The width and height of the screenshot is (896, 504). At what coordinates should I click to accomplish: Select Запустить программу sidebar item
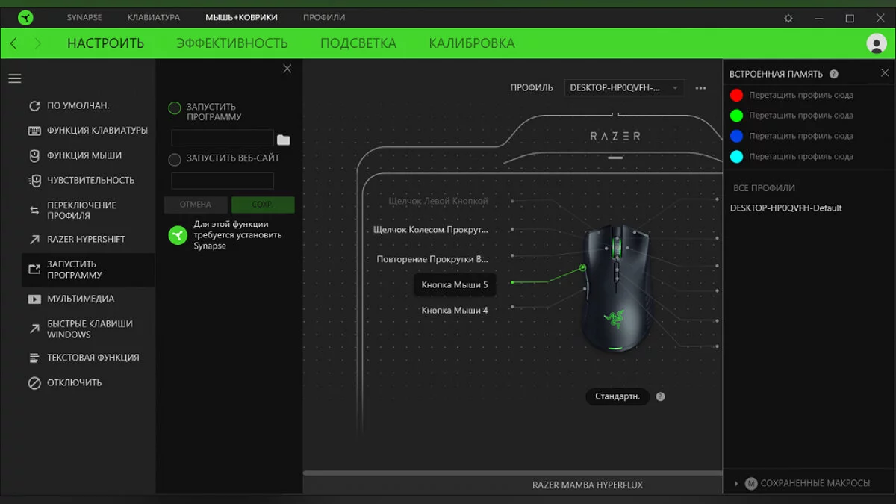pos(88,270)
